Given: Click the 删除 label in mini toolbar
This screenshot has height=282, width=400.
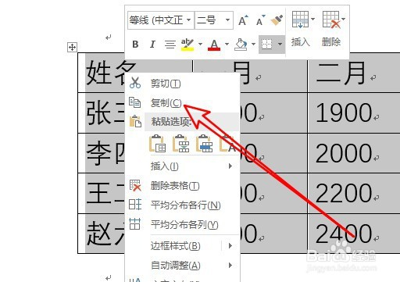Looking at the screenshot, I should point(331,41).
